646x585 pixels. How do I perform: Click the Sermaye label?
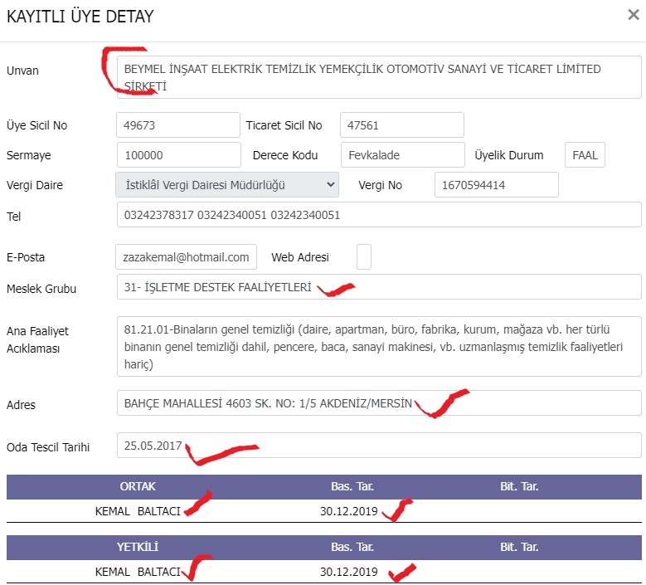click(x=29, y=155)
